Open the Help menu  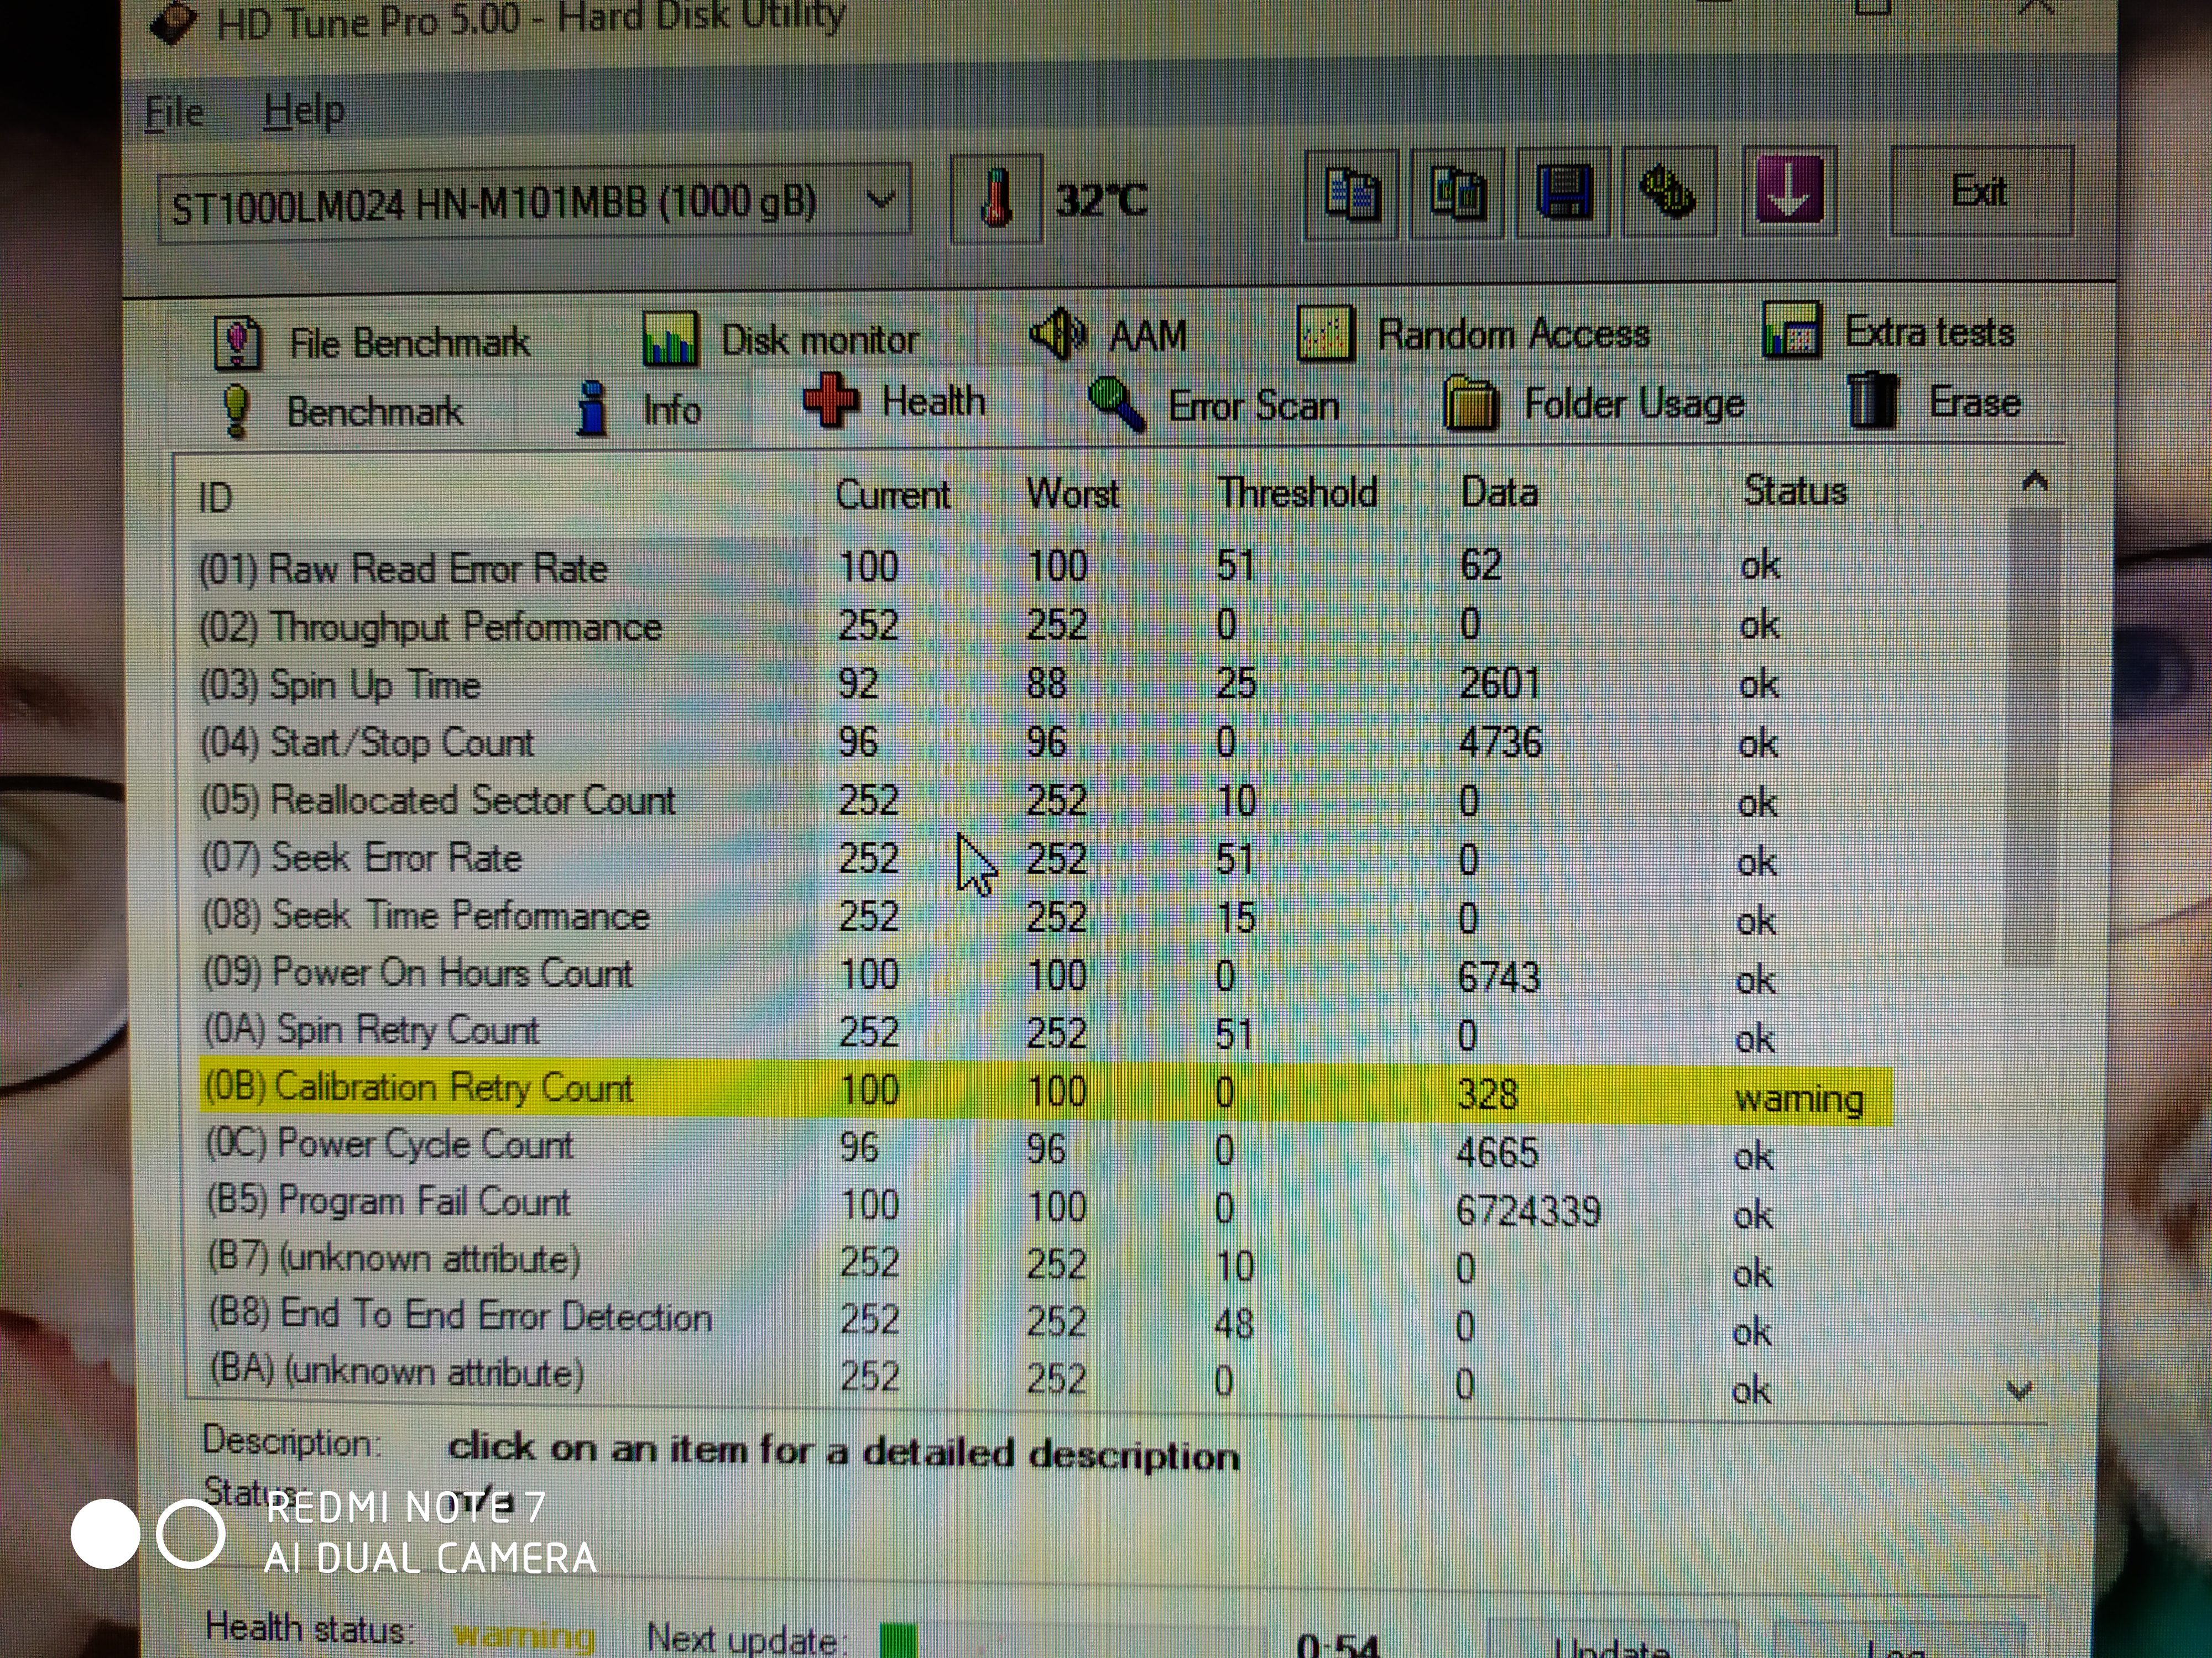[304, 110]
